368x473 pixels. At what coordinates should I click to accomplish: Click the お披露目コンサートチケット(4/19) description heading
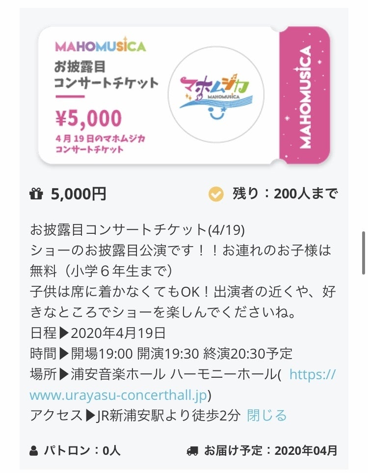tap(137, 229)
